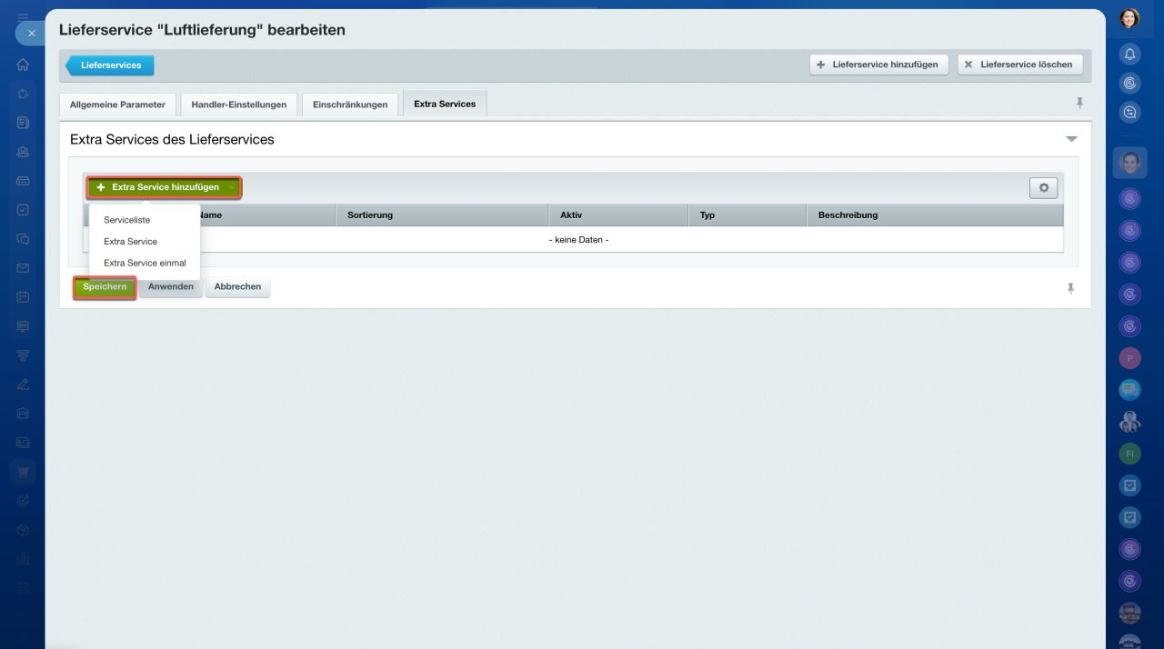Sort by Sortierung column header
Viewport: 1164px width, 649px height.
[x=442, y=215]
